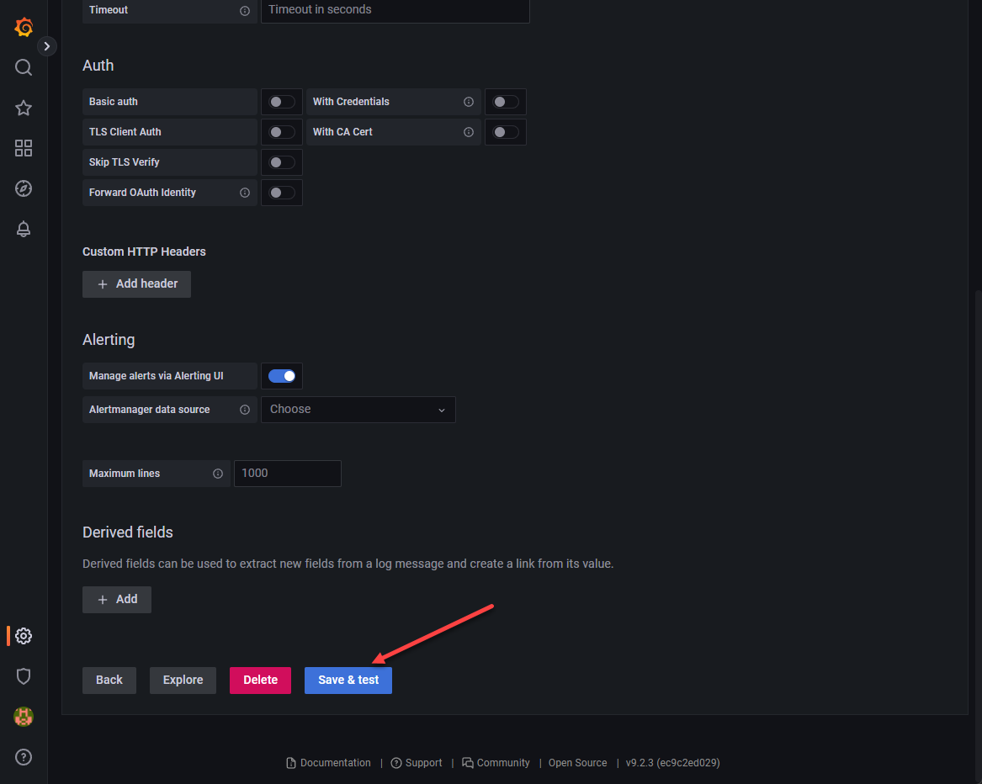Toggle the With Credentials switch
The height and width of the screenshot is (784, 982).
506,102
